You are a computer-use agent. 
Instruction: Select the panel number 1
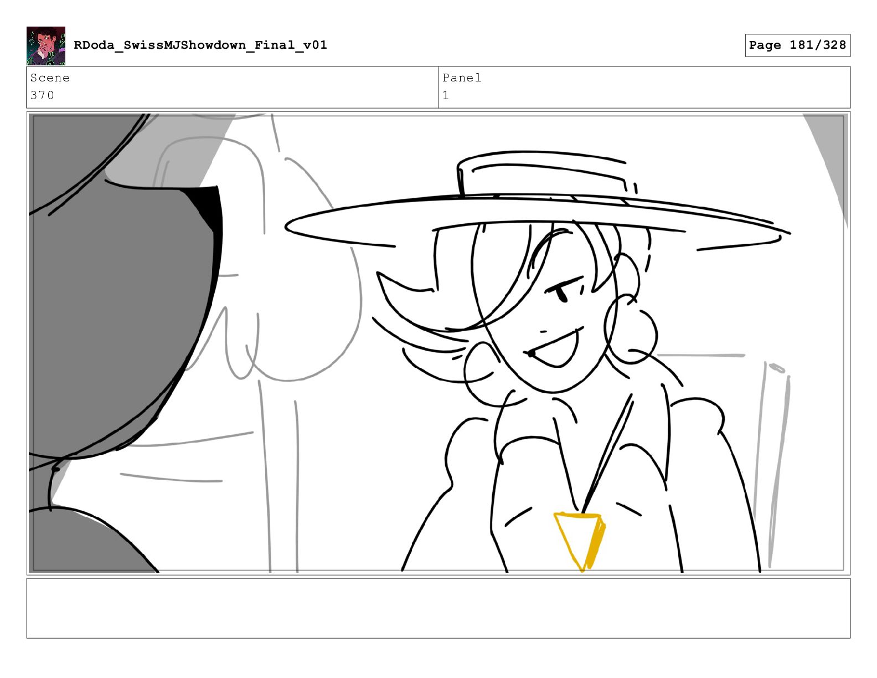coord(446,95)
